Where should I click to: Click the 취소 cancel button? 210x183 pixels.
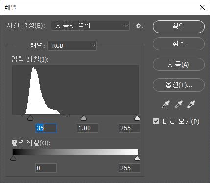179,44
